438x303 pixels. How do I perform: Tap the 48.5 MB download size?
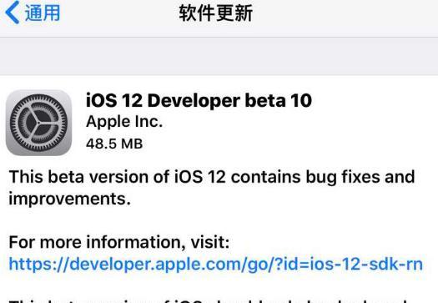pyautogui.click(x=114, y=144)
